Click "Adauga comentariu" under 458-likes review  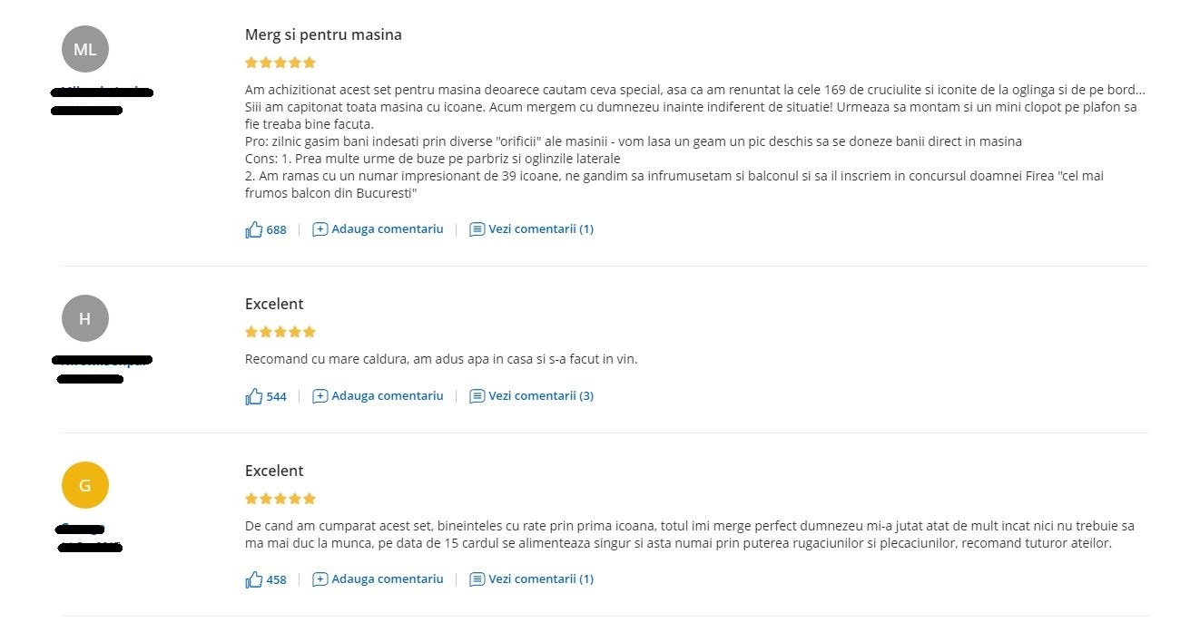388,579
